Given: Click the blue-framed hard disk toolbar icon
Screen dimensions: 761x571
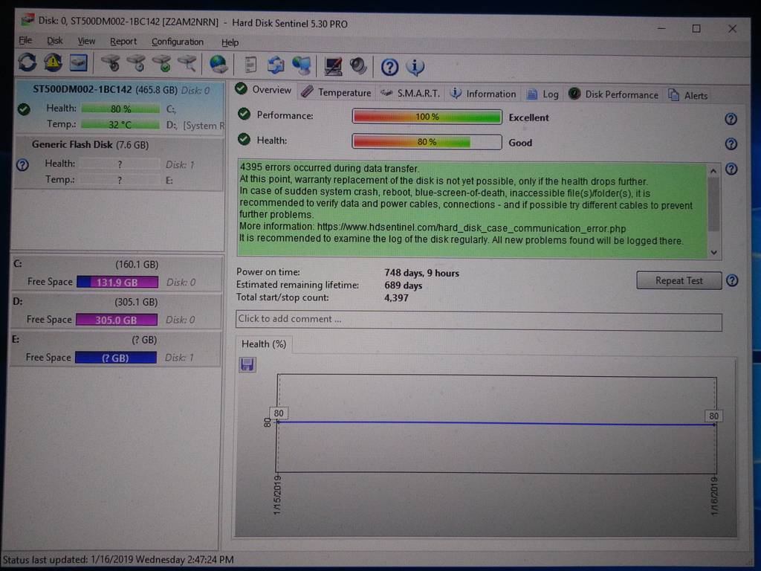Looking at the screenshot, I should (x=78, y=63).
